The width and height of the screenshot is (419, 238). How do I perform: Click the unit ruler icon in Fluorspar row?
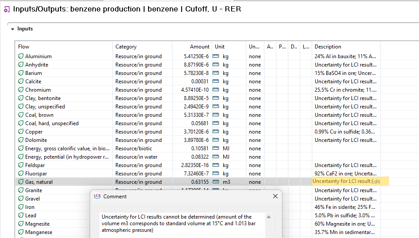(216, 174)
